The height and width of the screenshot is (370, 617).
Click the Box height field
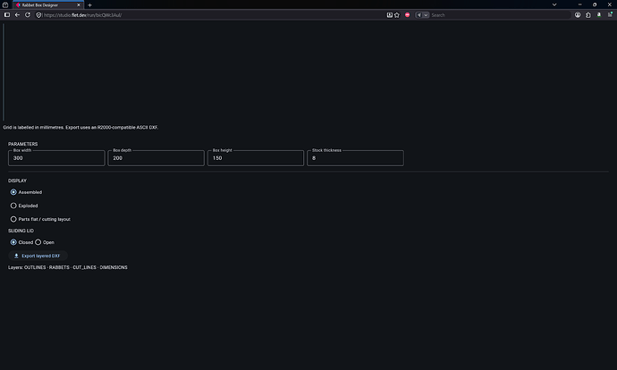pos(256,157)
